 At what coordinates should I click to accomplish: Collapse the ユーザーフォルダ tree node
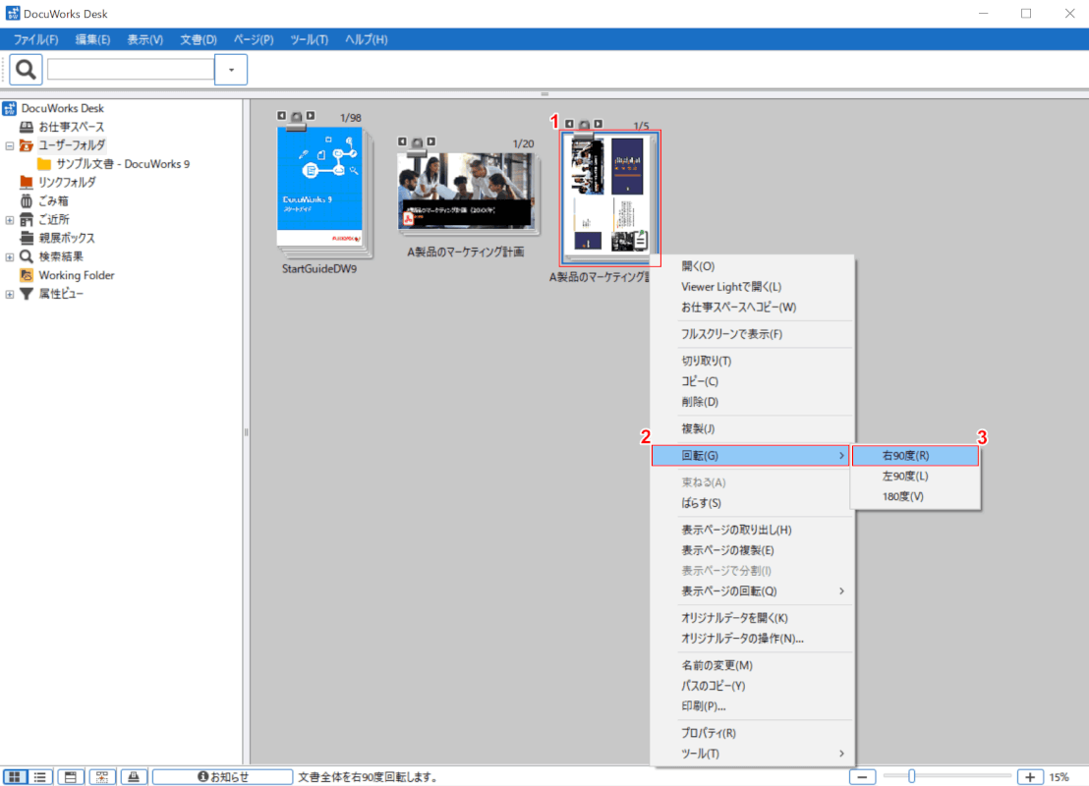[10, 145]
